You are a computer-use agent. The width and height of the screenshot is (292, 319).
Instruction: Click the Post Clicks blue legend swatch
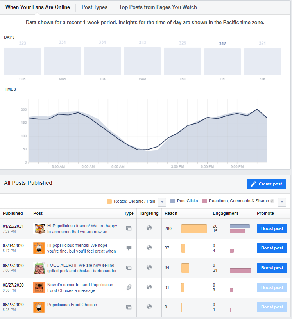tap(173, 201)
